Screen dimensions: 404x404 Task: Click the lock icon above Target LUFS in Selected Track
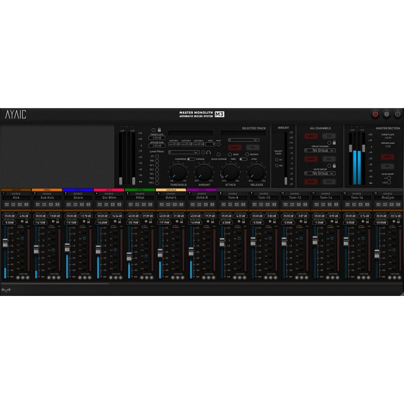click(159, 130)
